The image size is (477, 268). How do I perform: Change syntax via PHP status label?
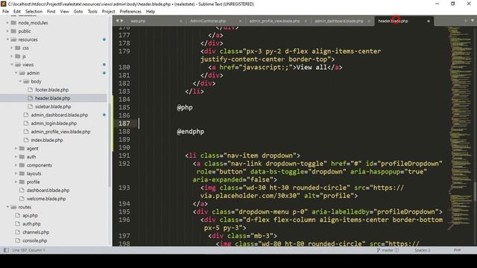[x=457, y=250]
